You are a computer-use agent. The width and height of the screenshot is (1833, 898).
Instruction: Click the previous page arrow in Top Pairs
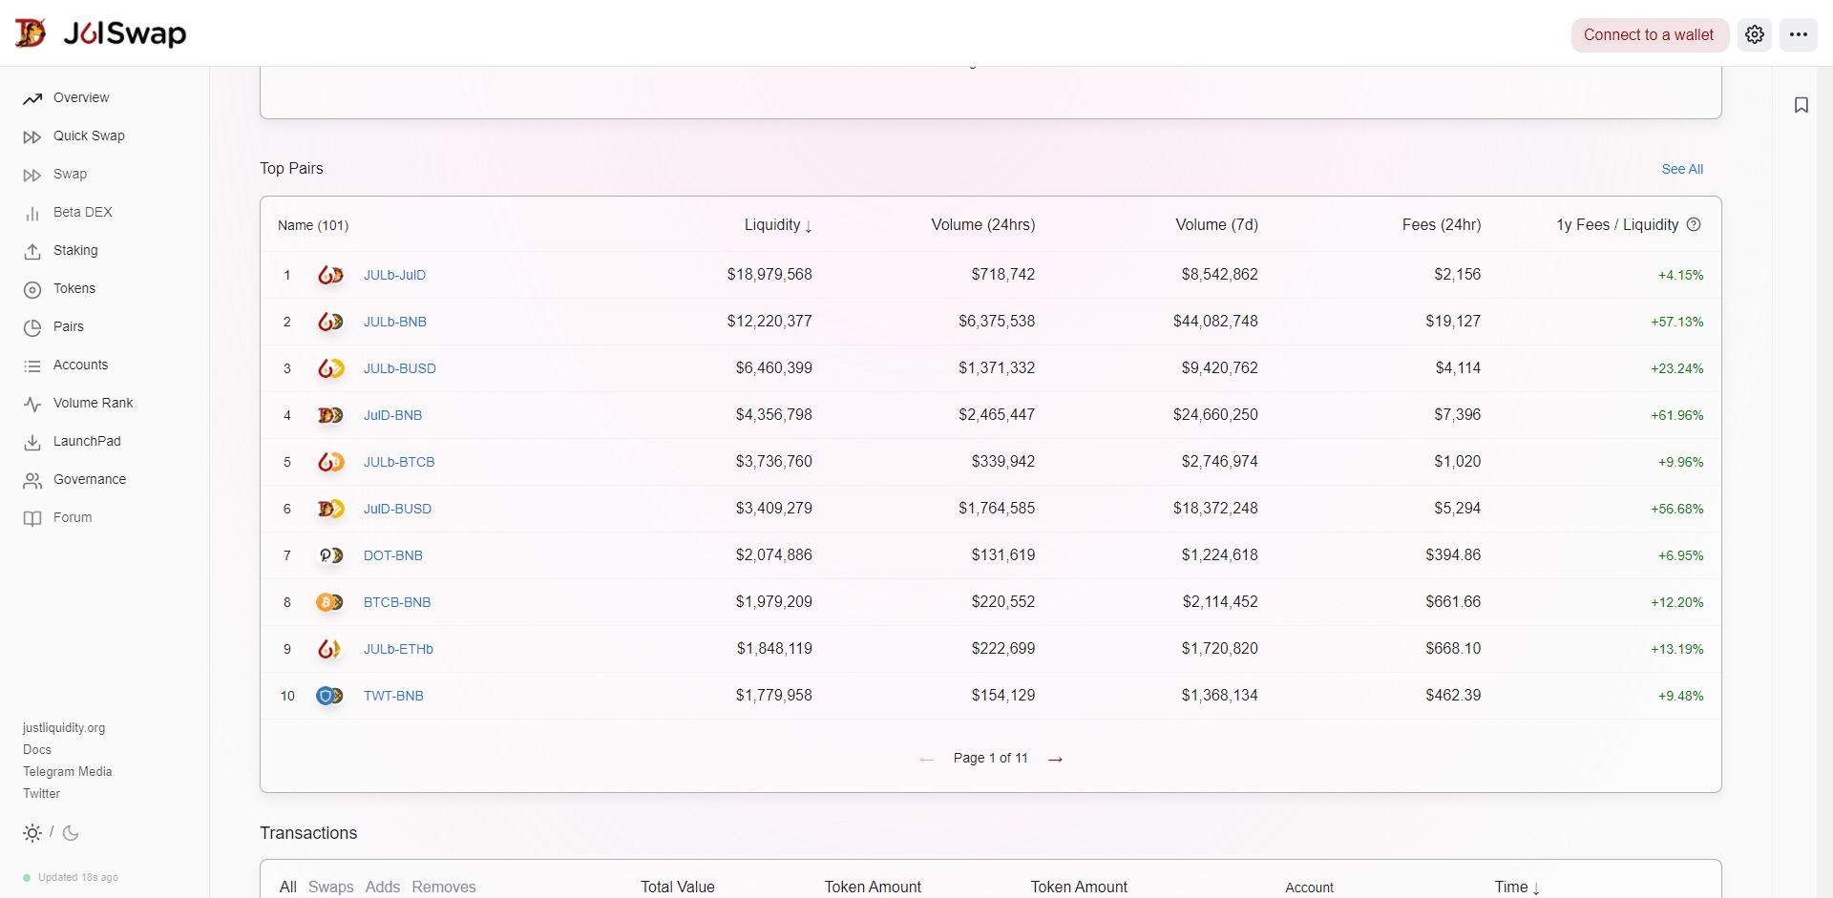[926, 759]
